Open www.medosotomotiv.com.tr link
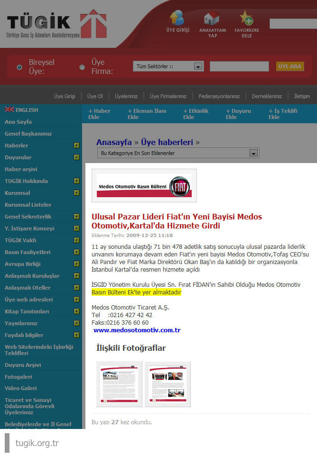This screenshot has width=317, height=456. click(137, 330)
